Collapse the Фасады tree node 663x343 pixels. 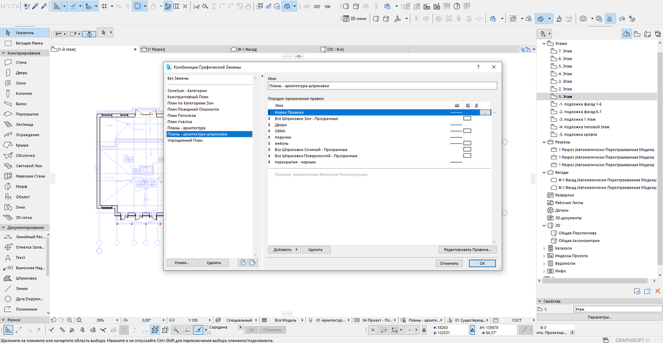tap(544, 172)
